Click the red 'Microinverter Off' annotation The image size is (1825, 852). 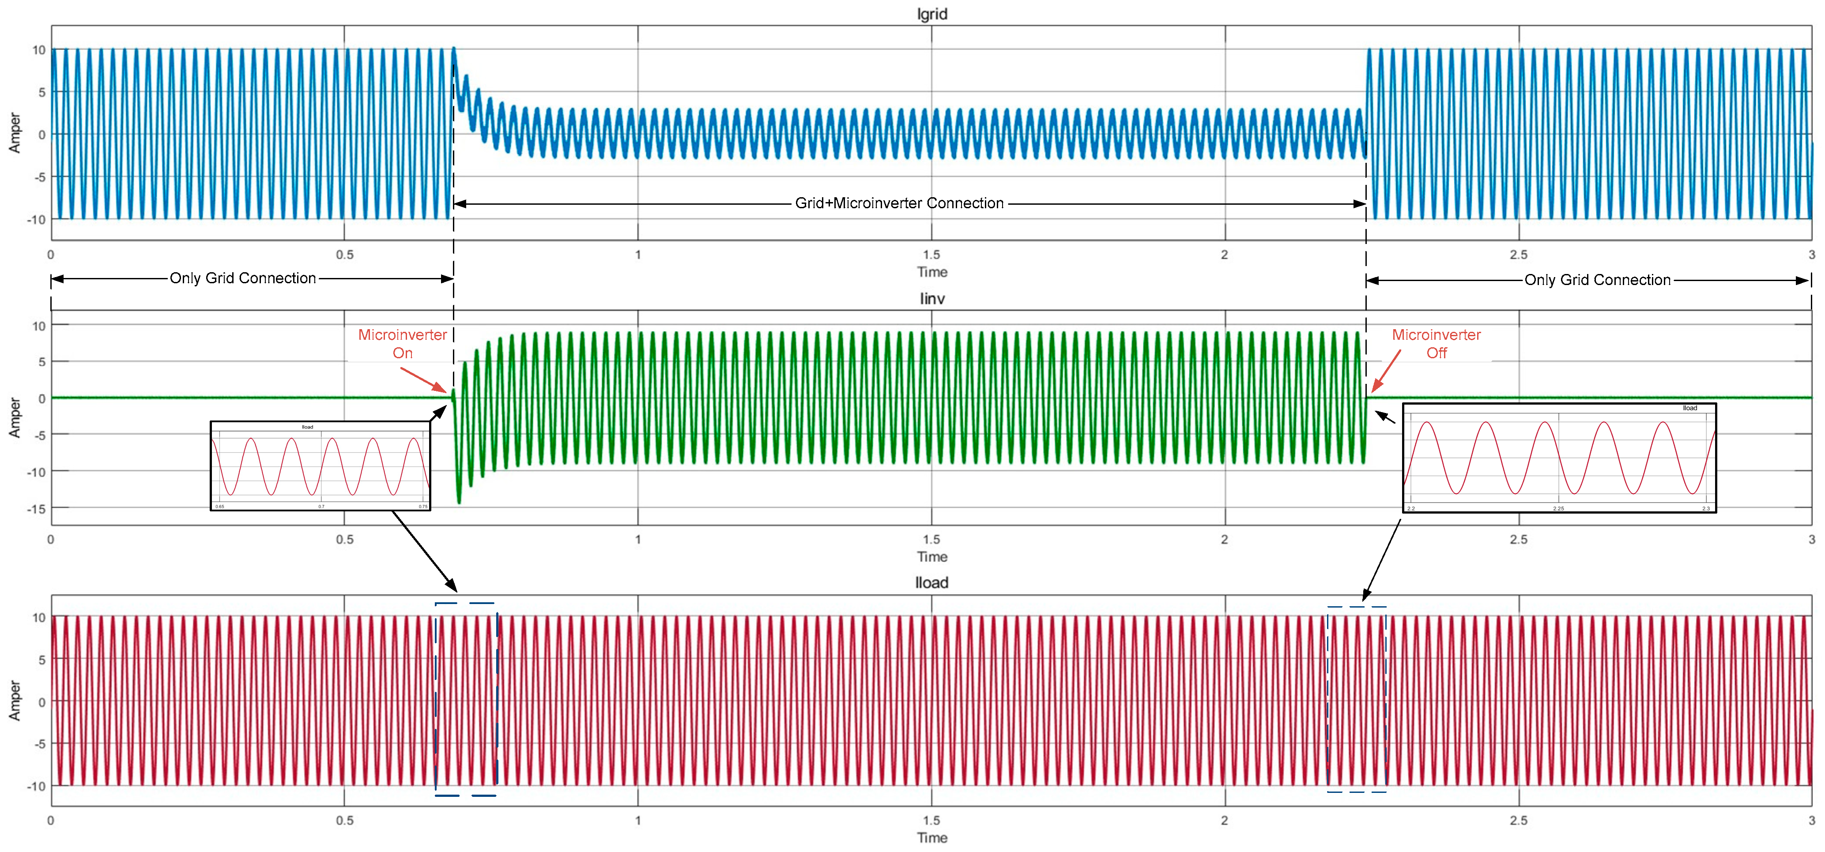coord(1436,343)
